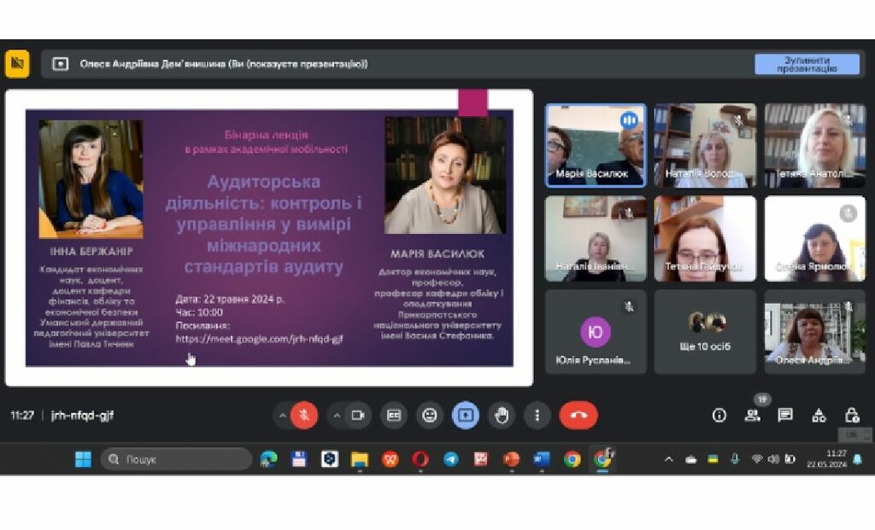This screenshot has height=530, width=875.
Task: Expand video settings arrow beside camera
Action: 337,416
